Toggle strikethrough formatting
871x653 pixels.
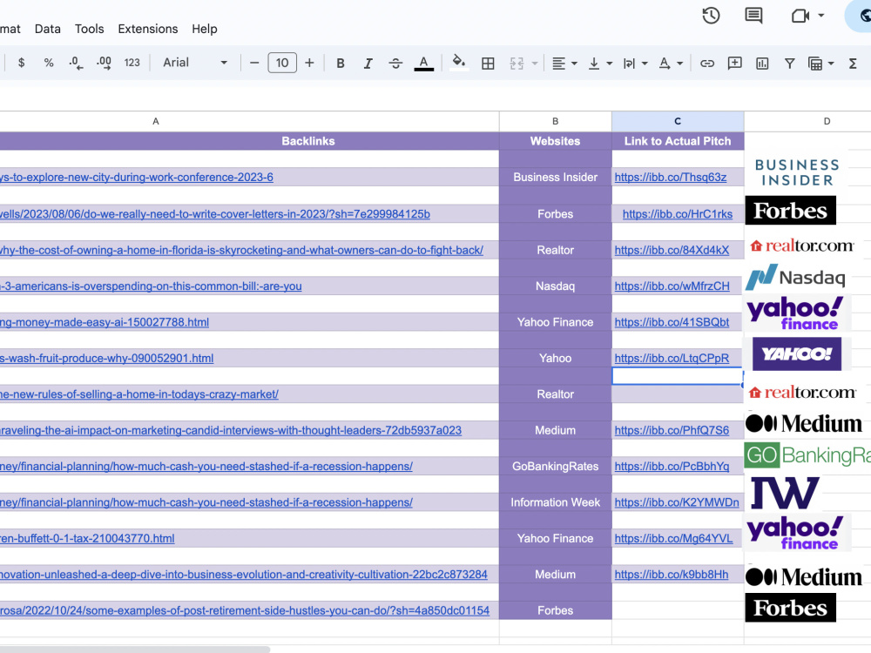[x=395, y=63]
